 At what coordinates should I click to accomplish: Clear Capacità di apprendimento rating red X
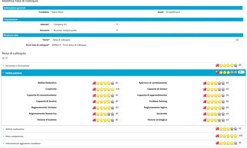pos(205,95)
